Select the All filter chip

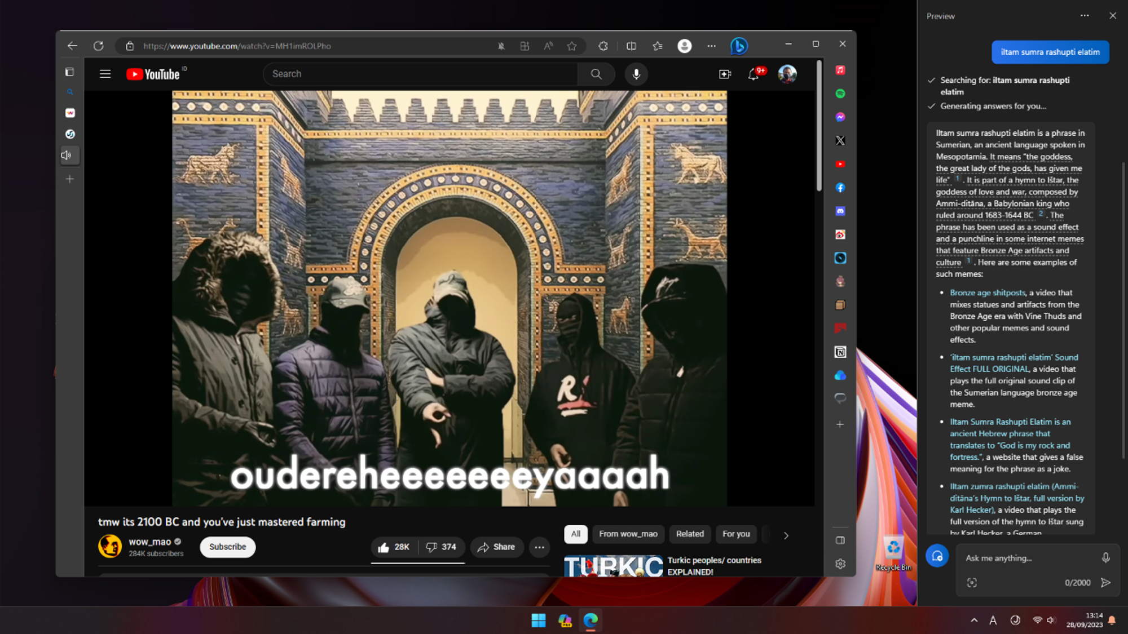(576, 534)
